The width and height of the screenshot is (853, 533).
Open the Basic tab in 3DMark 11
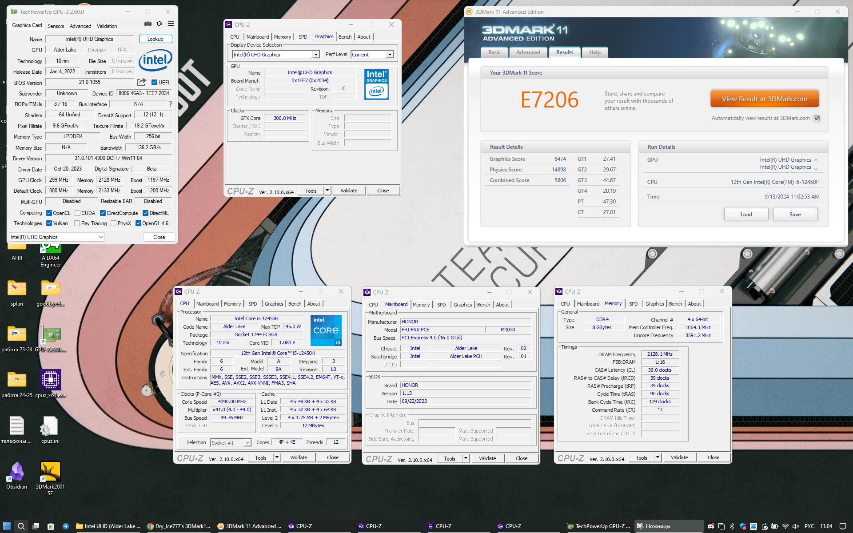coord(494,52)
